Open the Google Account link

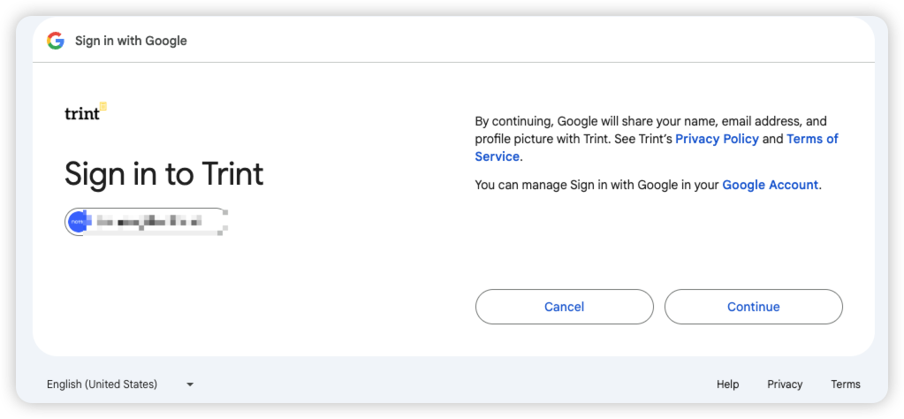770,185
